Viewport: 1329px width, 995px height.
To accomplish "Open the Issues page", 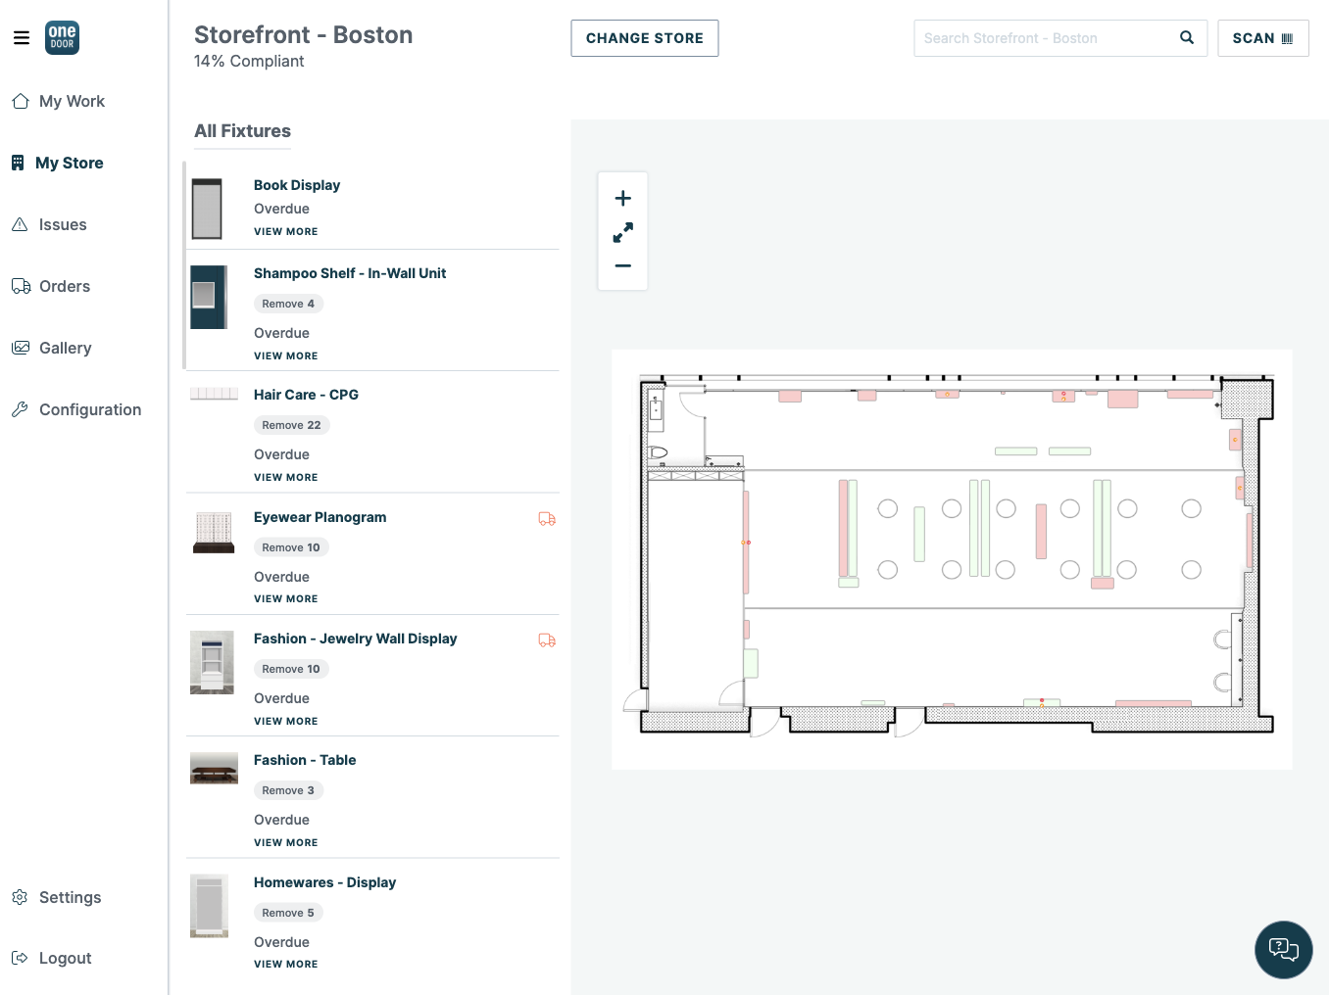I will (63, 224).
